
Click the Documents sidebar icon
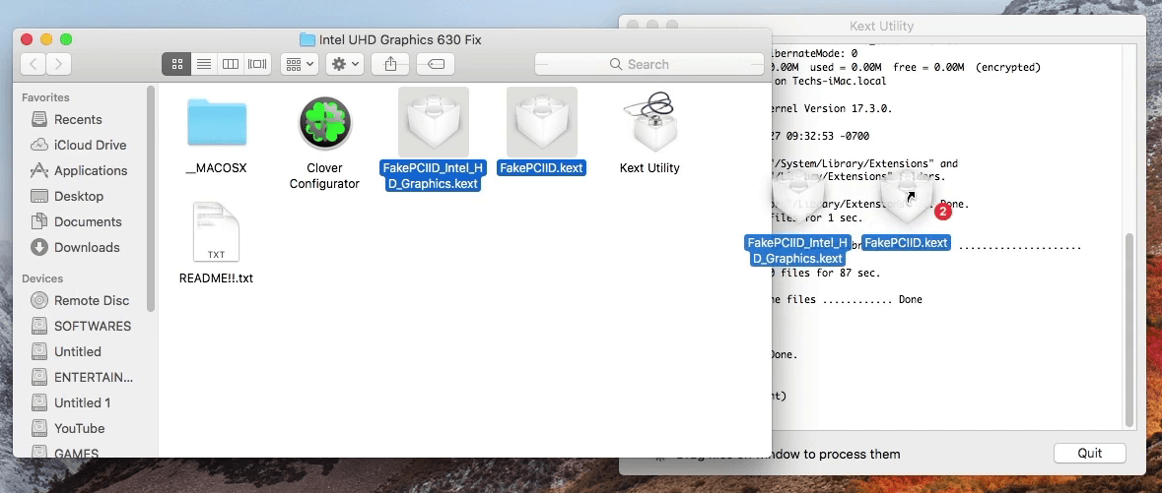tap(39, 222)
